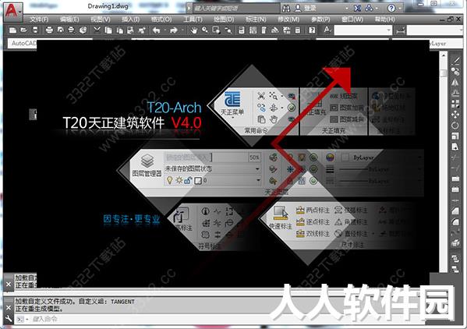Open the 文件(F) menu
The width and height of the screenshot is (467, 329).
pos(39,19)
